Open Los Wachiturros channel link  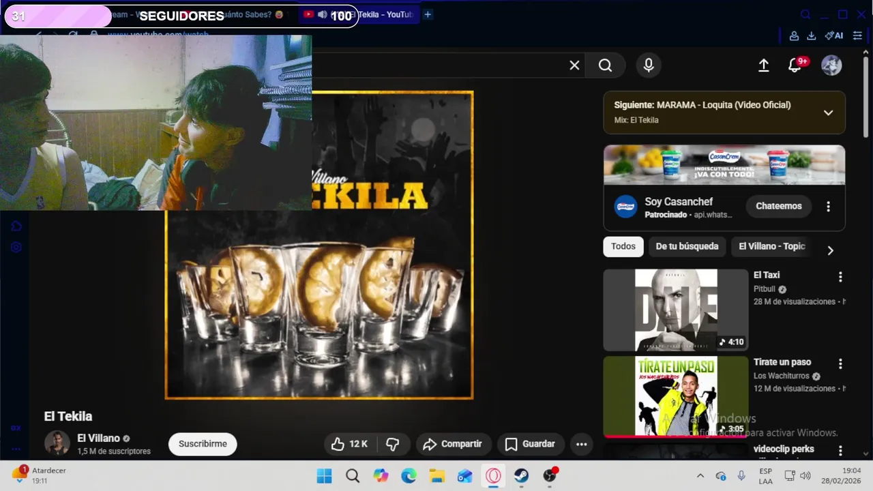[782, 376]
